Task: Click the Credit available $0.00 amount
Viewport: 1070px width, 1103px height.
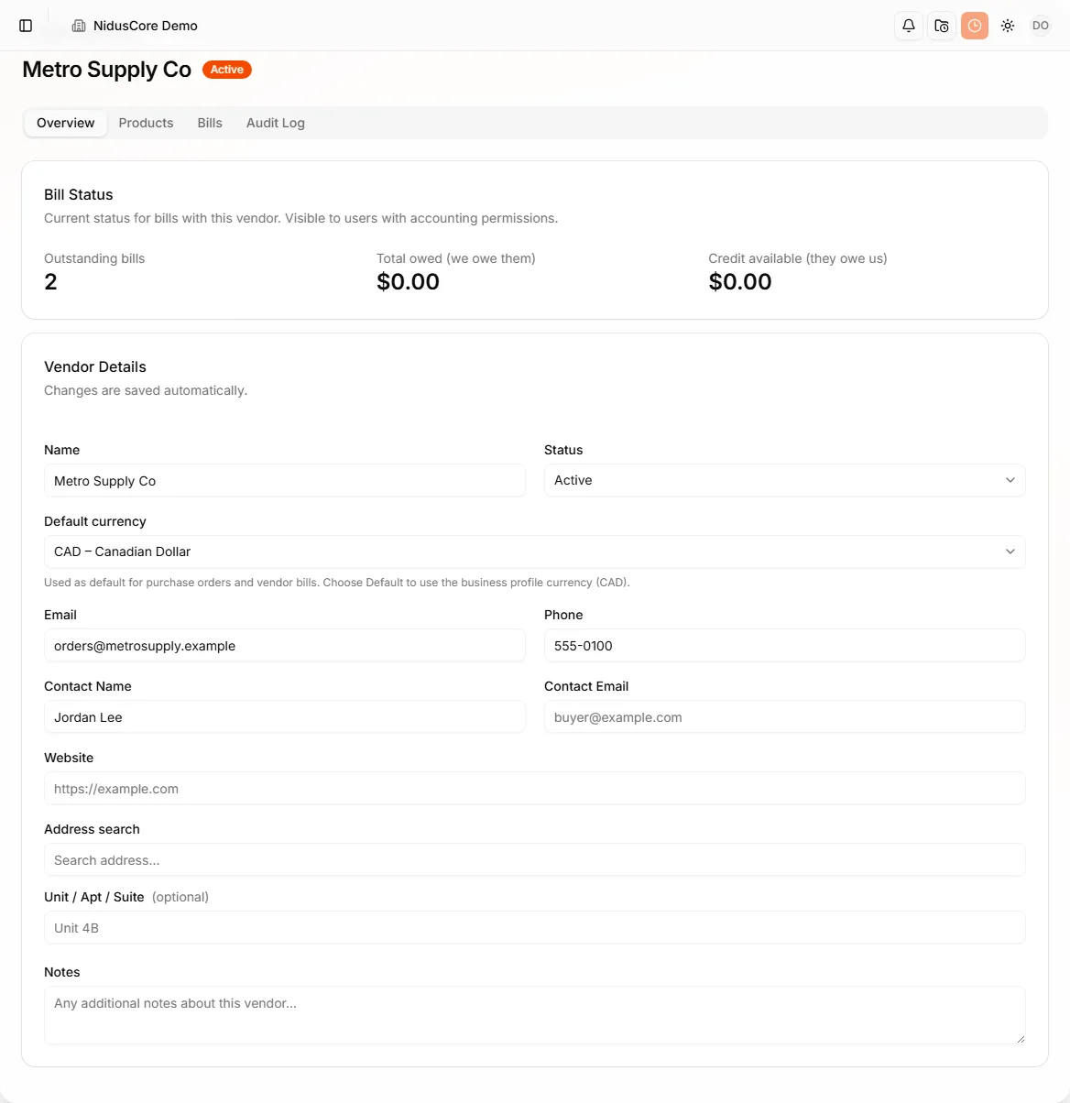Action: tap(740, 282)
